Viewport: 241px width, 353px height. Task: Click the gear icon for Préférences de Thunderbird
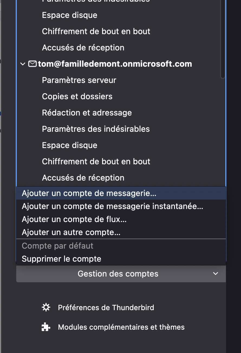point(46,307)
